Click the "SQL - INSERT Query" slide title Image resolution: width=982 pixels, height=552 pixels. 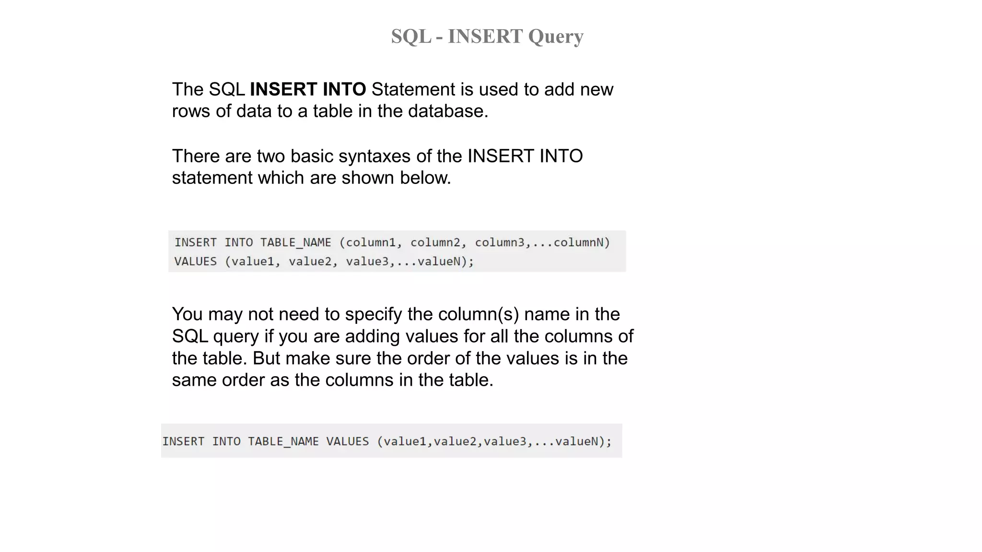[487, 36]
